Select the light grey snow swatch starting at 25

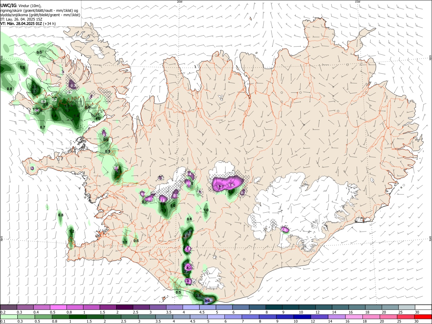click(x=406, y=307)
